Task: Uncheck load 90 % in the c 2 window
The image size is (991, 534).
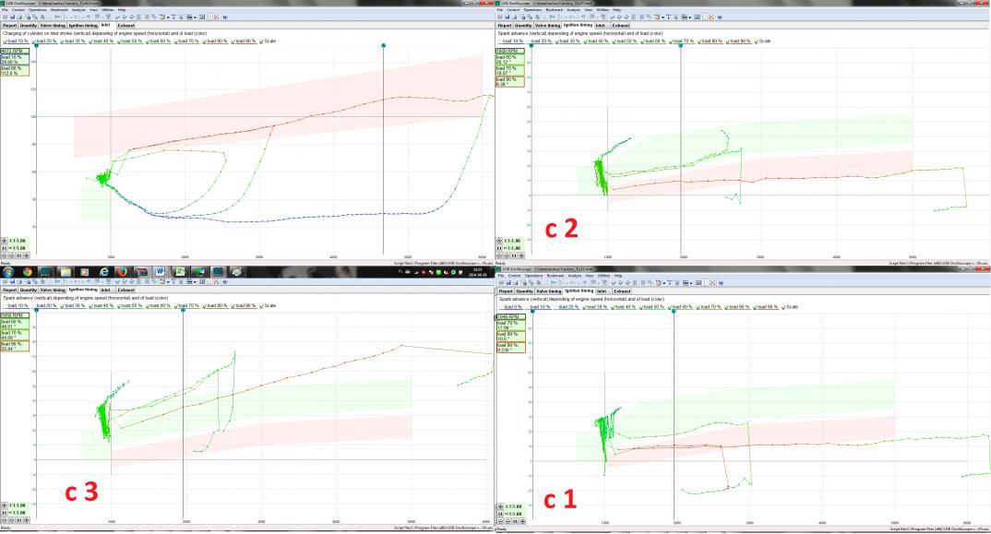Action: [x=738, y=42]
